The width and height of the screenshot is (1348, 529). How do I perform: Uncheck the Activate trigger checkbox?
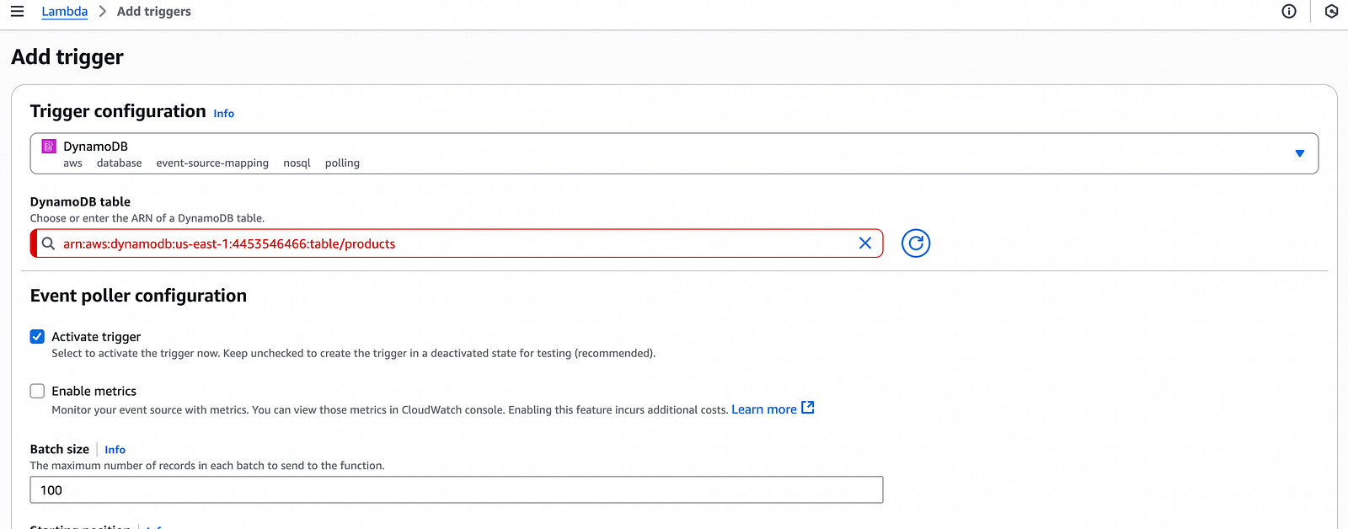click(x=37, y=336)
